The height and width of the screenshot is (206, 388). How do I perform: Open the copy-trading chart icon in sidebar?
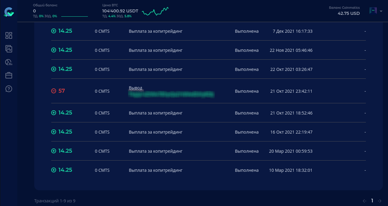(x=9, y=49)
